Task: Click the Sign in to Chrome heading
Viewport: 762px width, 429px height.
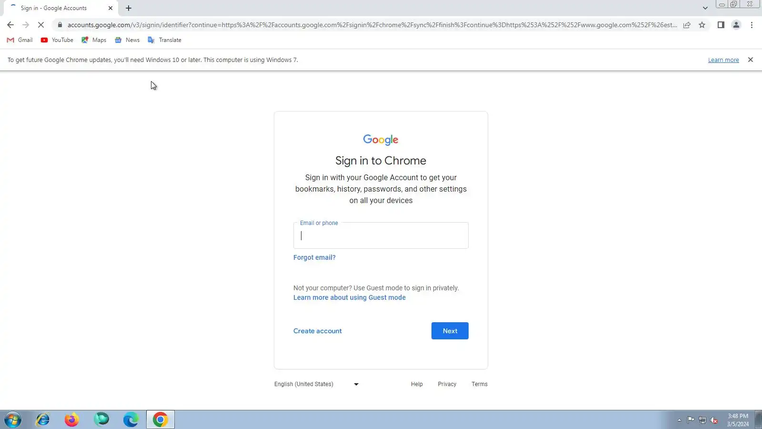Action: (x=381, y=161)
